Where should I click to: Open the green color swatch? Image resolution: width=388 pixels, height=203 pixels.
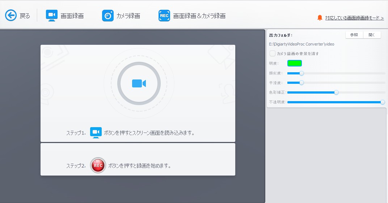pos(295,63)
